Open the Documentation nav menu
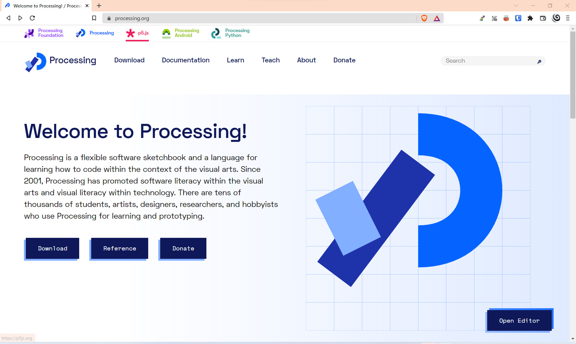Screen dimensions: 576x344 (x=185, y=60)
